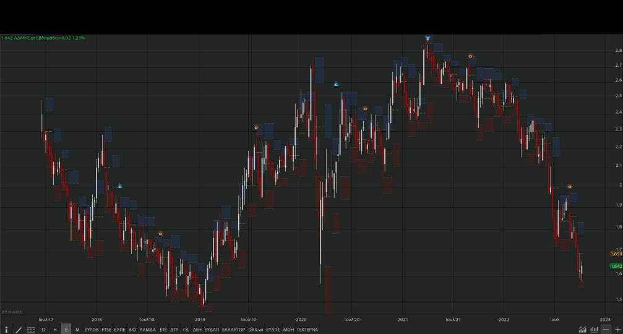Switch to the FTSE symbol tab
The image size is (623, 334).
click(x=107, y=330)
